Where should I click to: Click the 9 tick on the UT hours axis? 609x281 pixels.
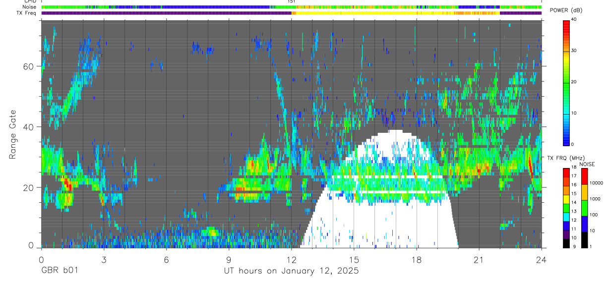point(229,260)
